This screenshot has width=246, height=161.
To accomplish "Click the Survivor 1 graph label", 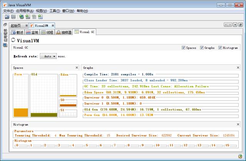I will pyautogui.click(x=113, y=103).
